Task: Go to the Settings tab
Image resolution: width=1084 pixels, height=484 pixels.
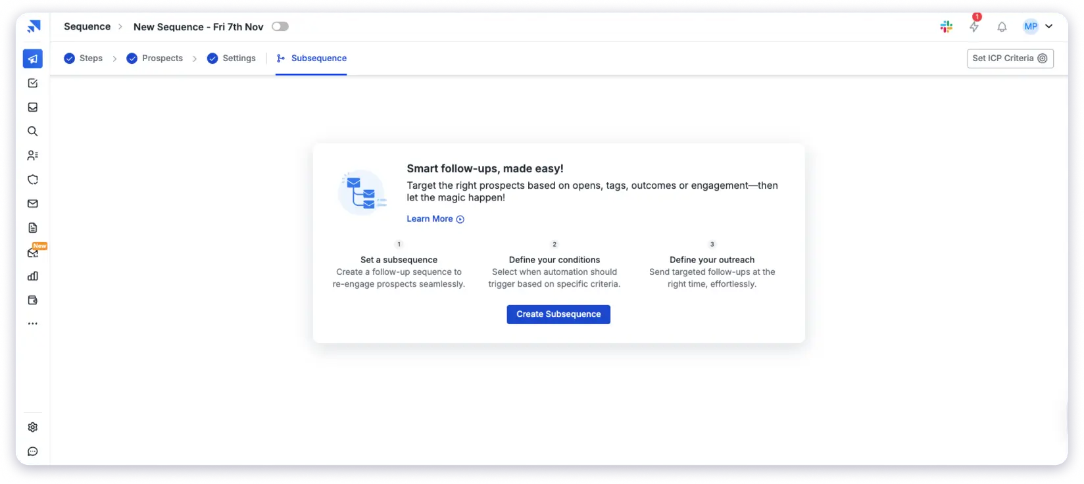Action: click(x=232, y=59)
